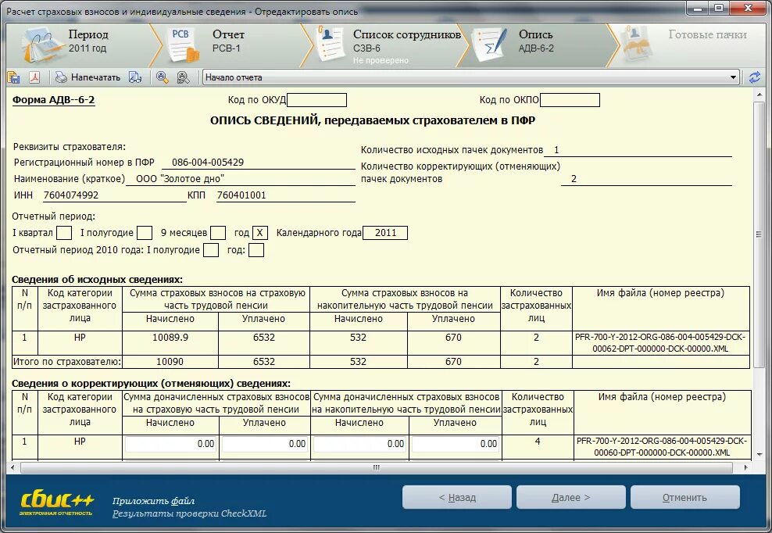The width and height of the screenshot is (772, 533).
Task: Click file name ending 00060-DPT-000000-DCK-00000.XML
Action: click(x=662, y=447)
